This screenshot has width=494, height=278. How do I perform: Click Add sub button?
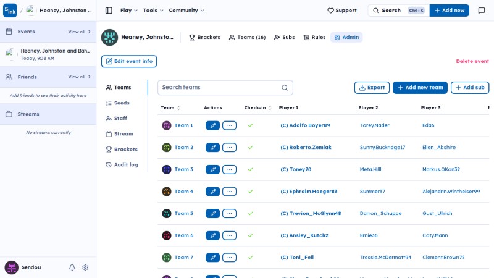coord(470,88)
